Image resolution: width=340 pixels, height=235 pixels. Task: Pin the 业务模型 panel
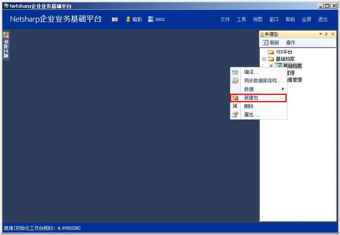coord(326,34)
